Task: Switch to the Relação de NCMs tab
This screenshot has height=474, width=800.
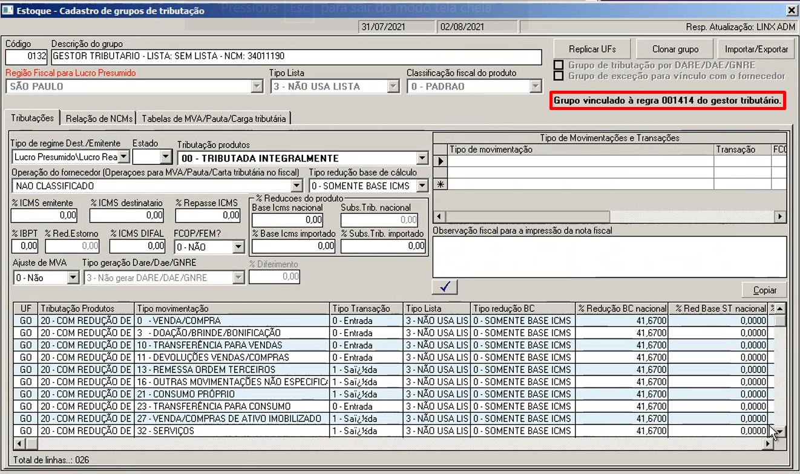Action: click(99, 118)
